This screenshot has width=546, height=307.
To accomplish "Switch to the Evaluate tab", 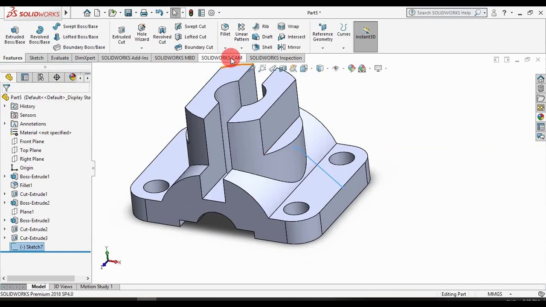I will (x=60, y=58).
